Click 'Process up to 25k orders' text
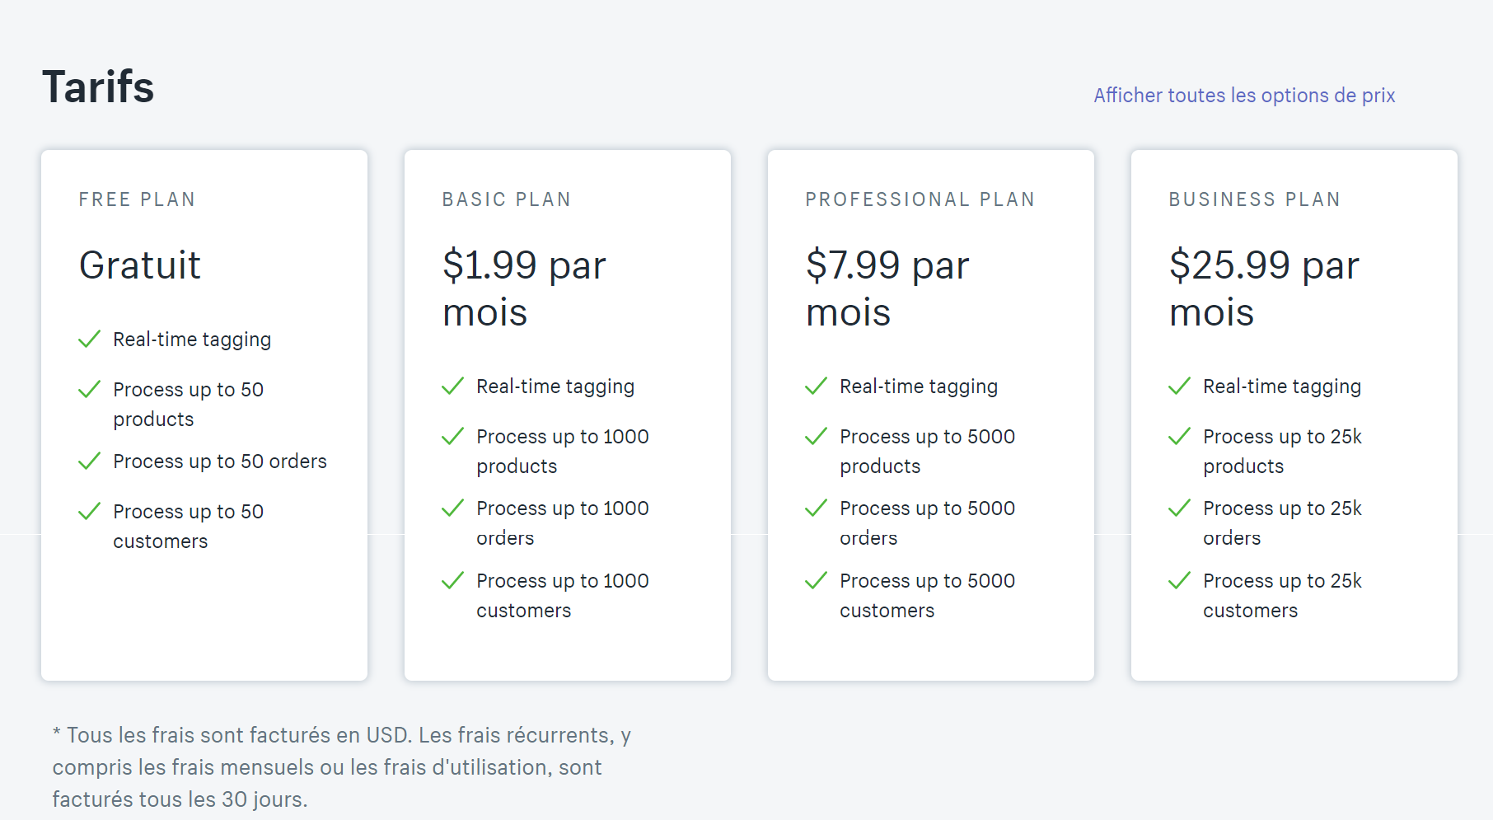This screenshot has width=1493, height=820. (1283, 523)
